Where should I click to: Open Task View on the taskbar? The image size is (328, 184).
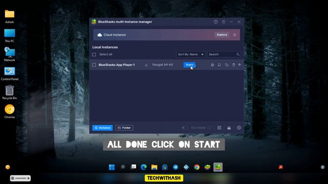point(133,167)
